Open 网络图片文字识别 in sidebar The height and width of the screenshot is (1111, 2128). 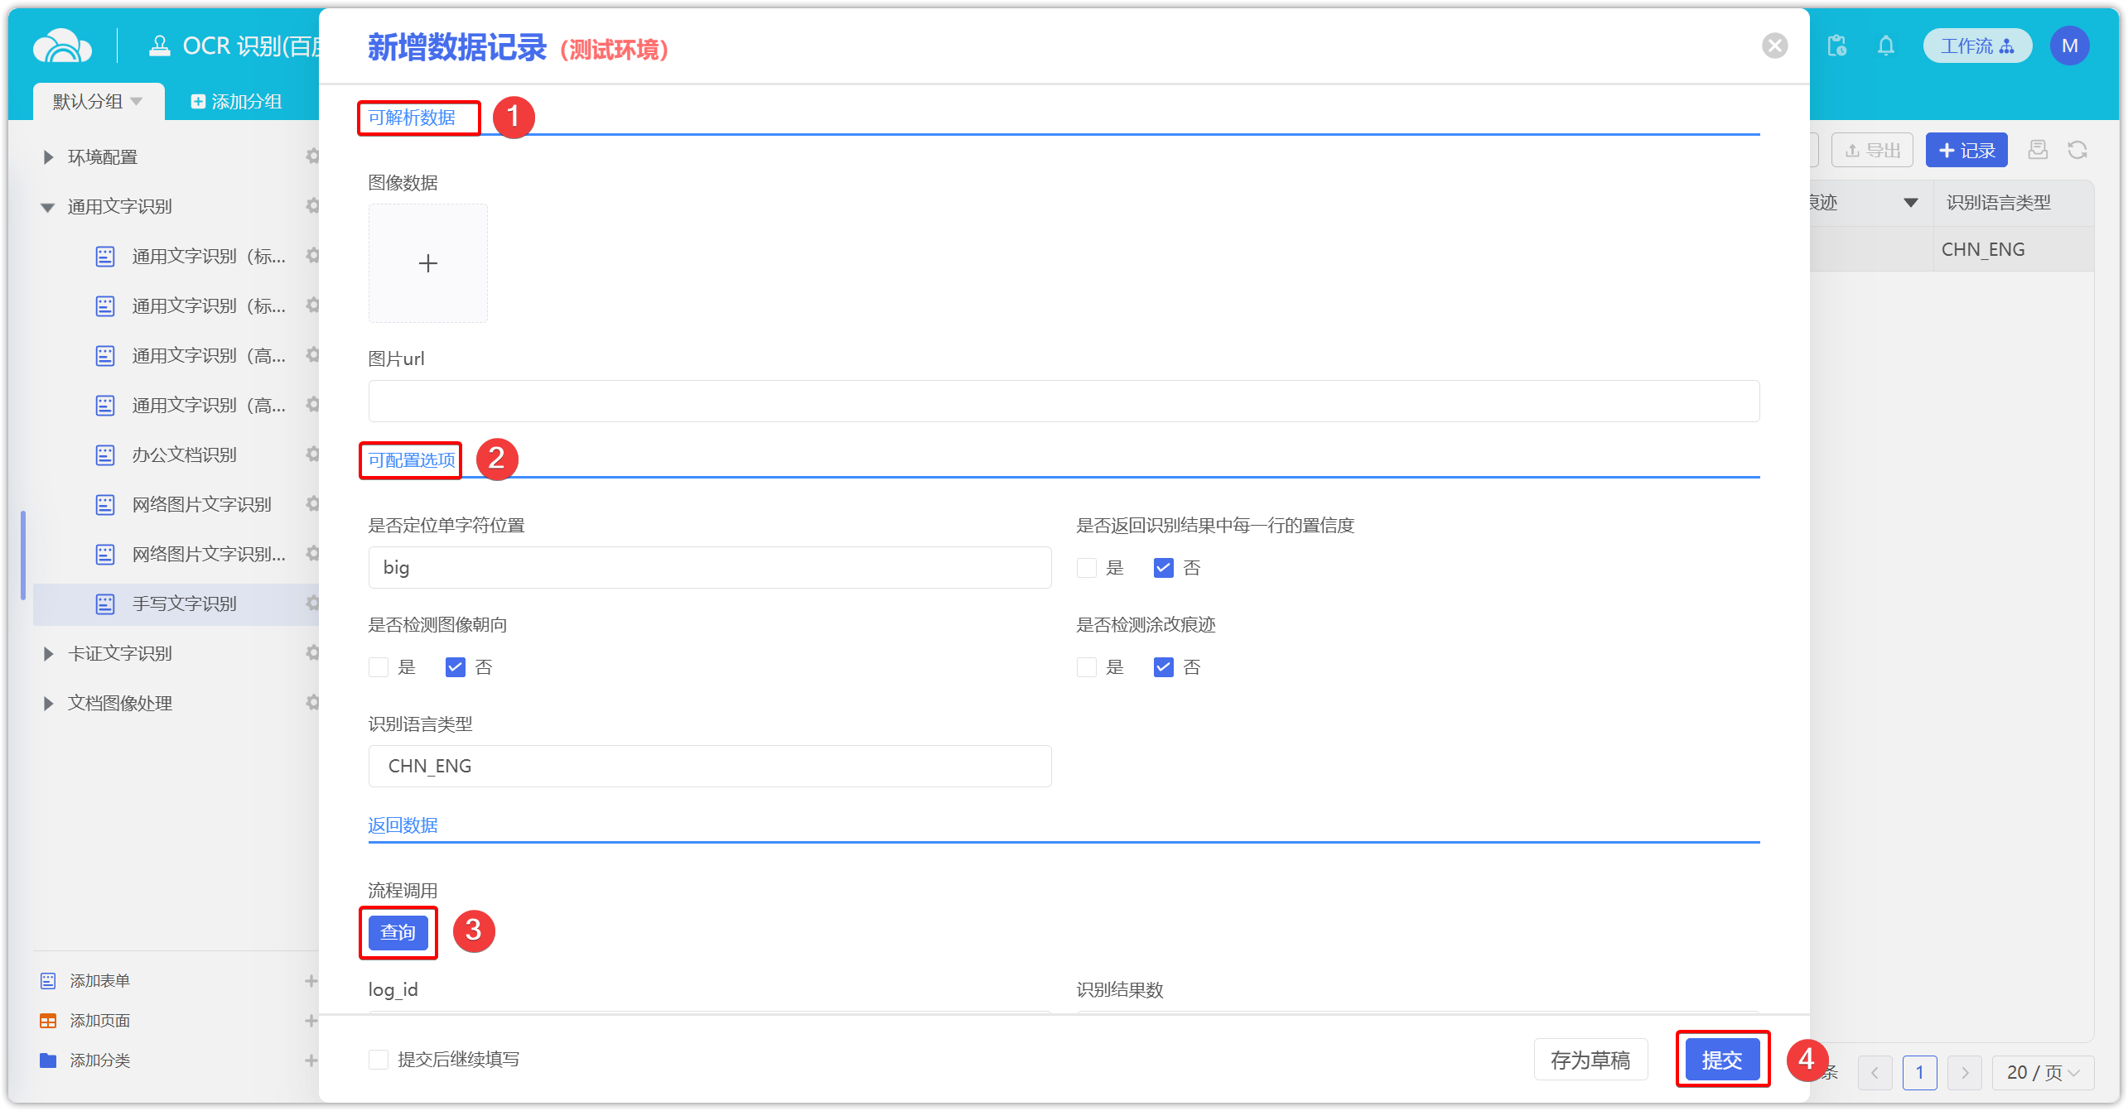coord(201,504)
